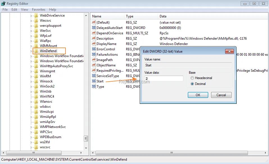The width and height of the screenshot is (269, 164).
Task: Click the wercplsupport folder icon
Action: pyautogui.click(x=36, y=26)
